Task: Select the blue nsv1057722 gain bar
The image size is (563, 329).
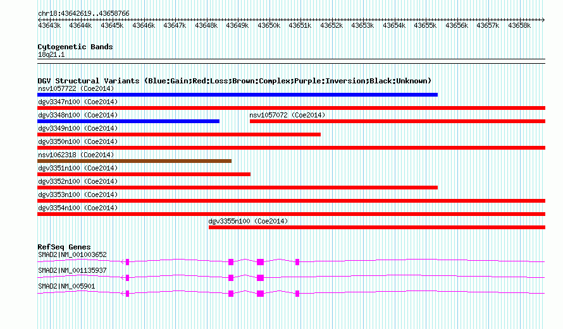Action: tap(237, 95)
